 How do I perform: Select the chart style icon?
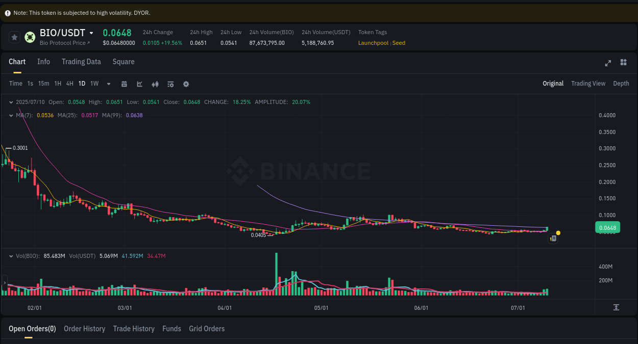coord(139,84)
